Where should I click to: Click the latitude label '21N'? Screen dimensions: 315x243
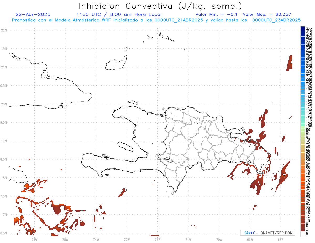pyautogui.click(x=4, y=67)
